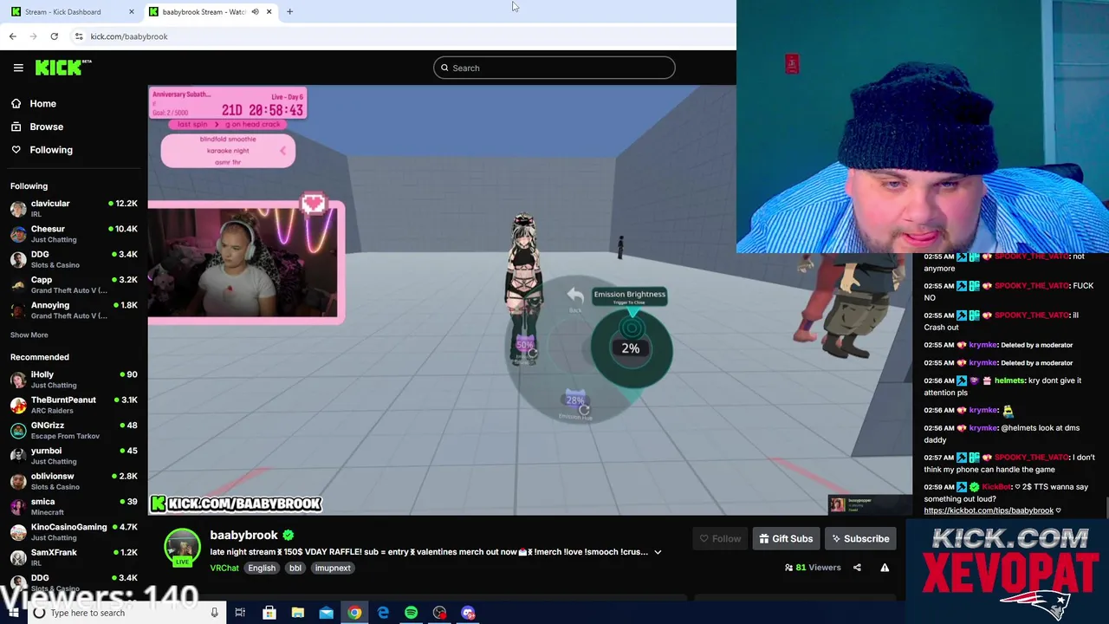Open KinoCasinoGaming recommended channel

tap(74, 532)
